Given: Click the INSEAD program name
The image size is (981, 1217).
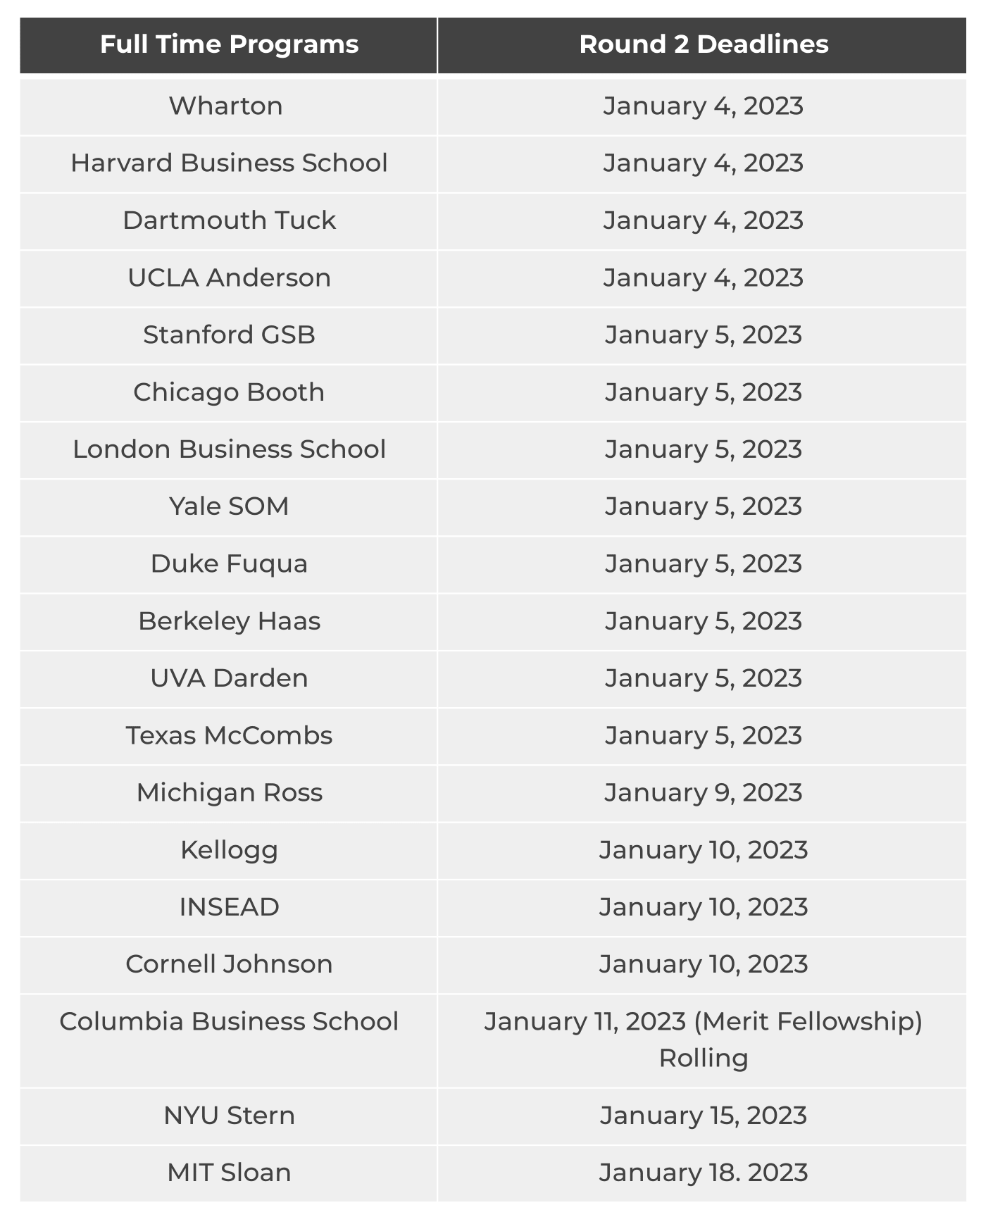Looking at the screenshot, I should (229, 907).
